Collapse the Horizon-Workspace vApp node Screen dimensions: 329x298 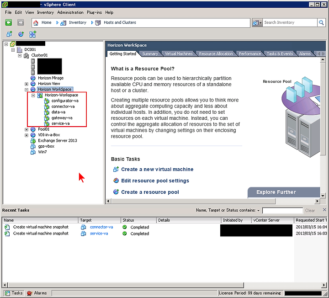pyautogui.click(x=33, y=95)
